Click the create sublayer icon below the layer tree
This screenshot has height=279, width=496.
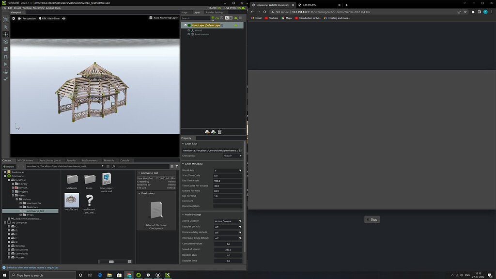(213, 132)
